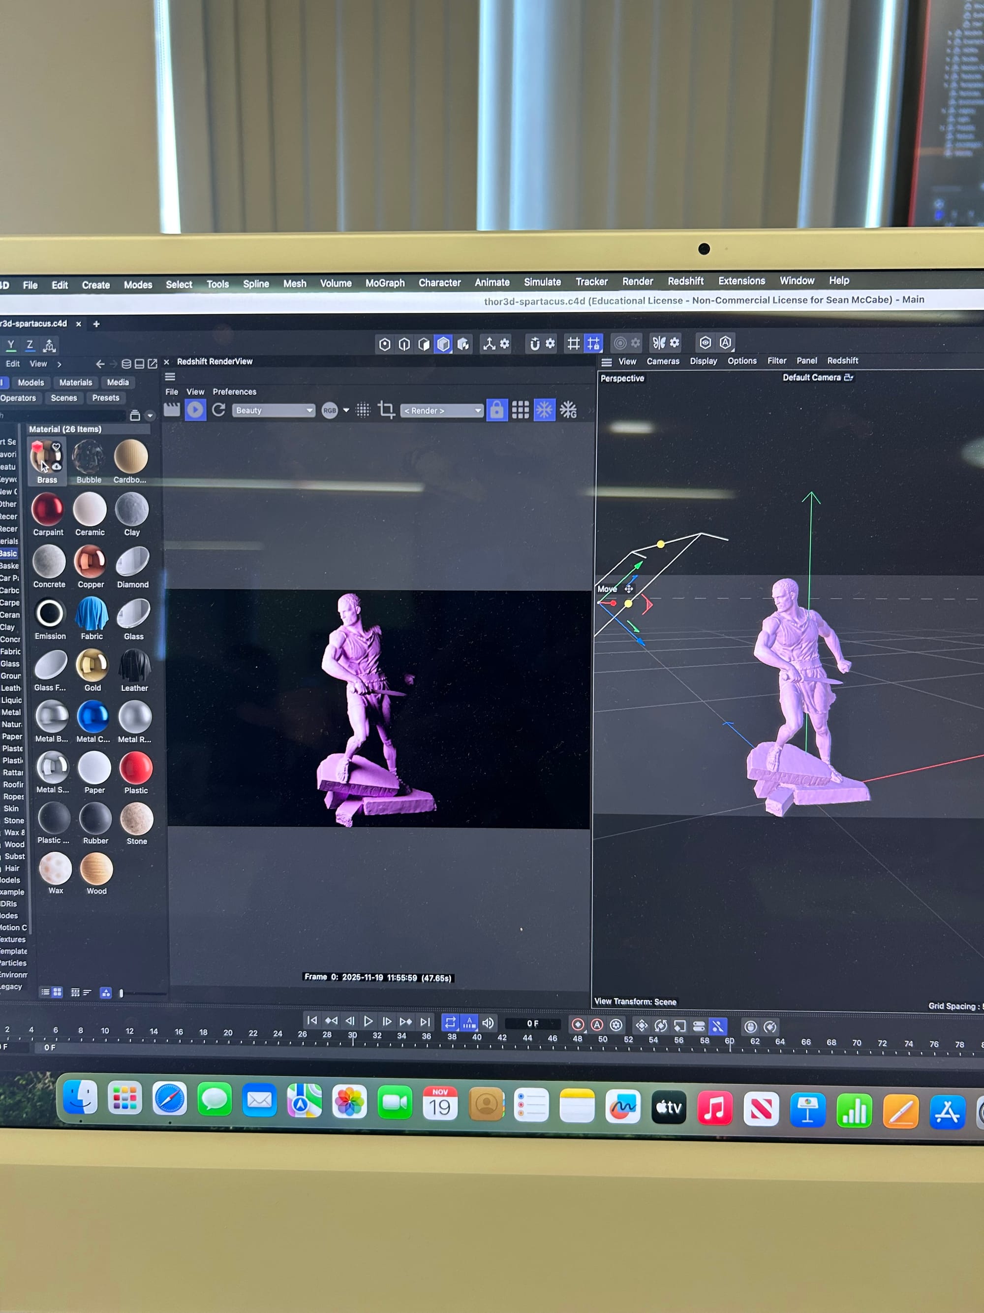The image size is (984, 1313).
Task: Enable autokeying button in the timeline
Action: pyautogui.click(x=597, y=1025)
